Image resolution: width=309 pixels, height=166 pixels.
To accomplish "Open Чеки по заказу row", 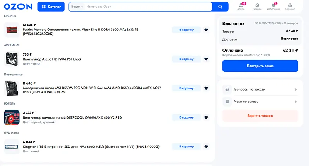I will tap(260, 102).
